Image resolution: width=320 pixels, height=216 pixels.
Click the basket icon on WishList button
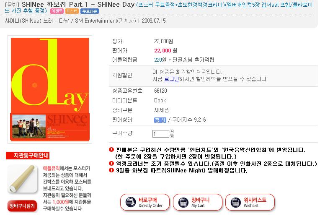tap(236, 202)
